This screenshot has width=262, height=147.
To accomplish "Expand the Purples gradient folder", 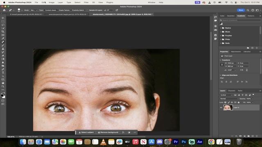I will click(221, 36).
